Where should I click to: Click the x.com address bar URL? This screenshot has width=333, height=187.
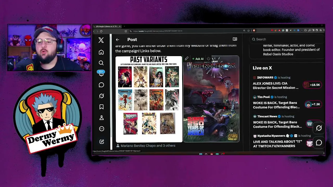click(x=158, y=31)
